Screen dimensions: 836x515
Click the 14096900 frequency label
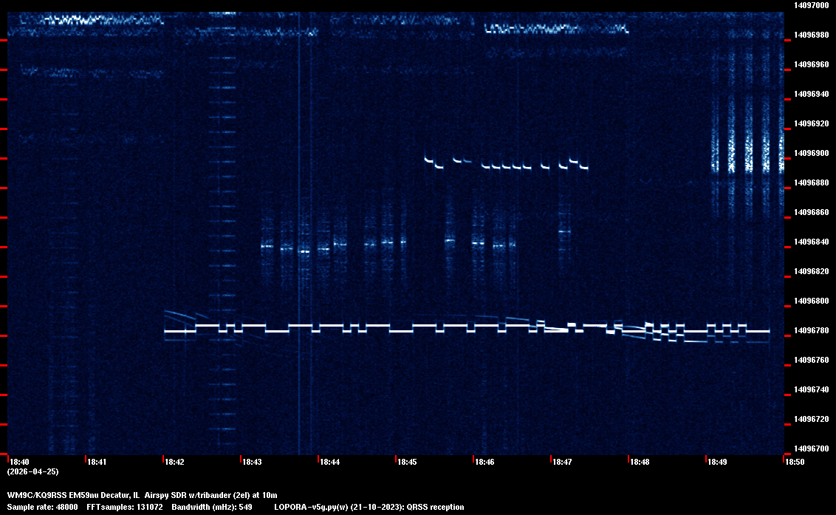[x=812, y=153]
